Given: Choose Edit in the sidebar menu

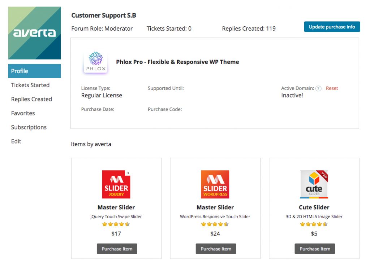Looking at the screenshot, I should 16,141.
